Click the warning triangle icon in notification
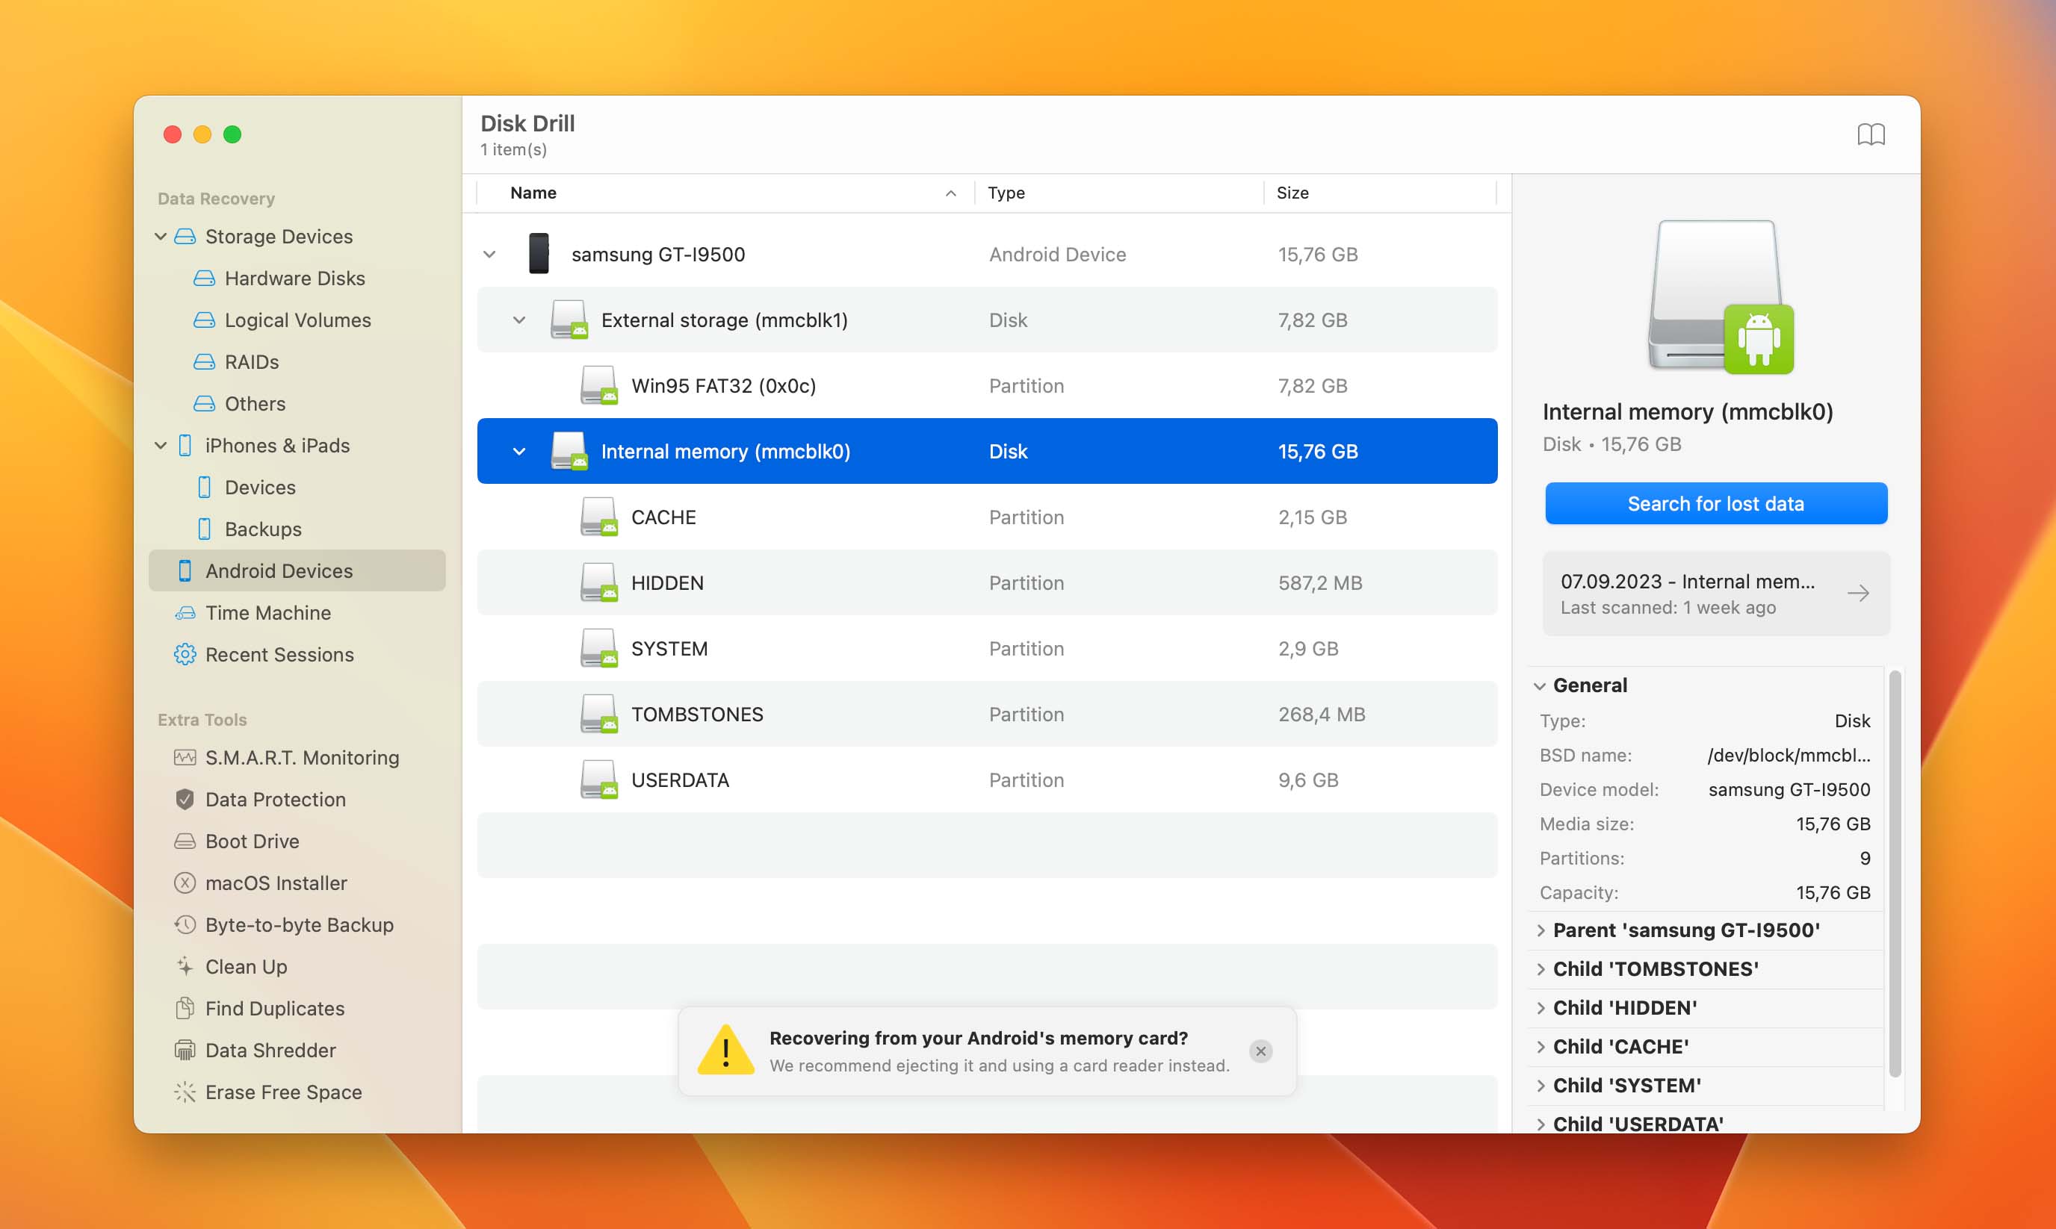The height and width of the screenshot is (1229, 2056). pos(726,1051)
